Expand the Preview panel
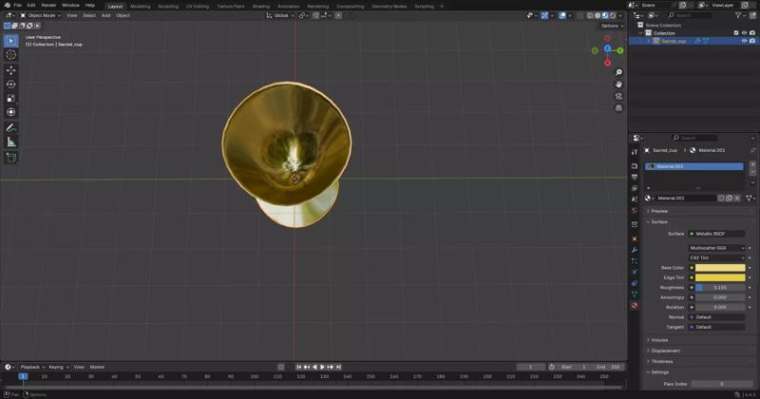Viewport: 760px width, 399px height. point(658,212)
